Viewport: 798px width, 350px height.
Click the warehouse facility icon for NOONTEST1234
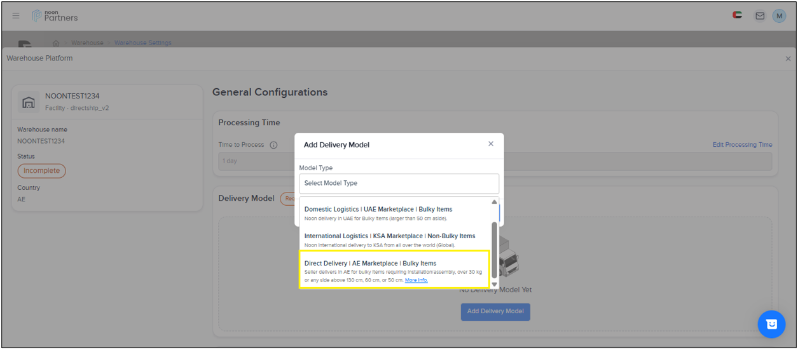(28, 102)
